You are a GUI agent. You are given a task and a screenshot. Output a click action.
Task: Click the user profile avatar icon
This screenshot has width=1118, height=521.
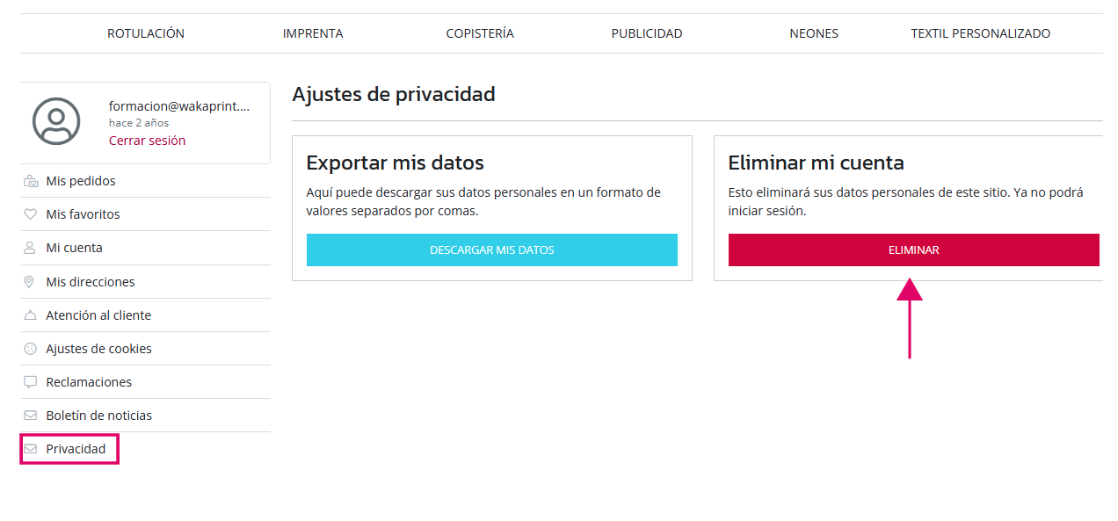56,121
